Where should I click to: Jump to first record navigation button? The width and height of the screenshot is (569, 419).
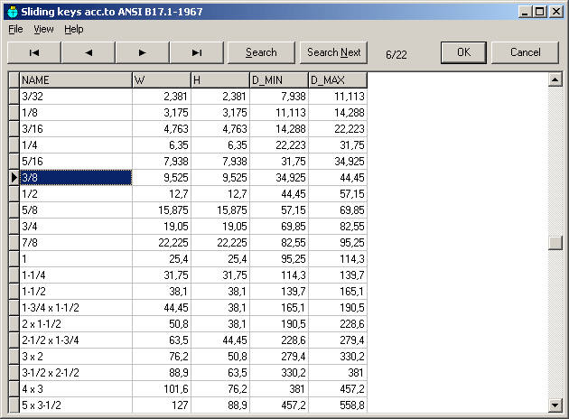(x=34, y=52)
